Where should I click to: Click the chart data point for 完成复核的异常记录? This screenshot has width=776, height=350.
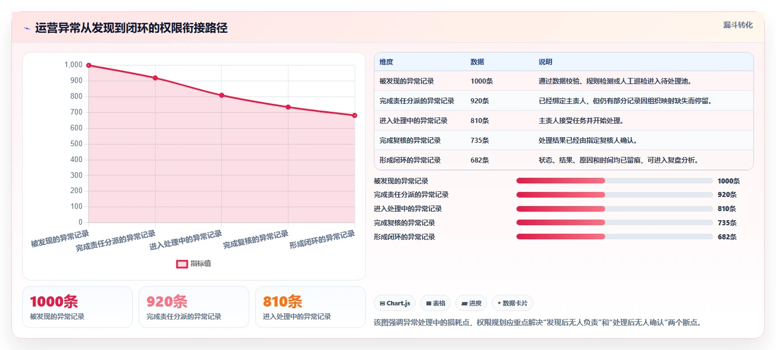(x=288, y=107)
